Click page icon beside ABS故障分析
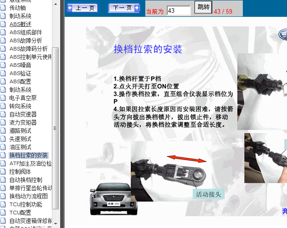 [x=3, y=41]
